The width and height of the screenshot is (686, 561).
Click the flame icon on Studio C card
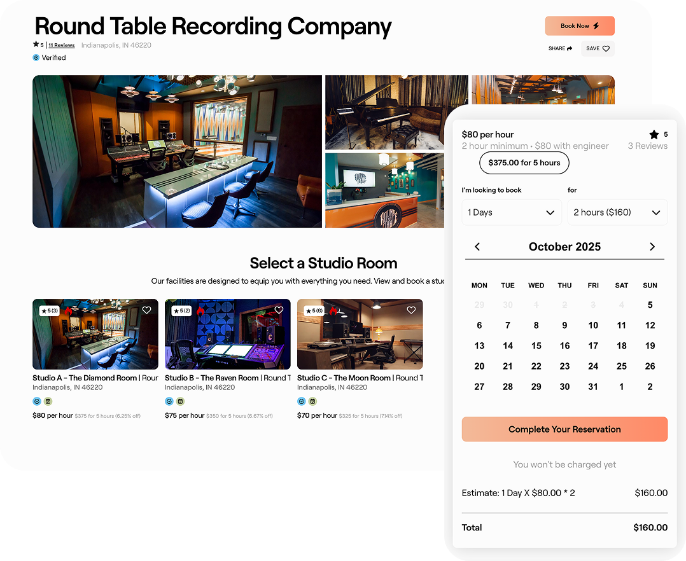click(x=333, y=311)
